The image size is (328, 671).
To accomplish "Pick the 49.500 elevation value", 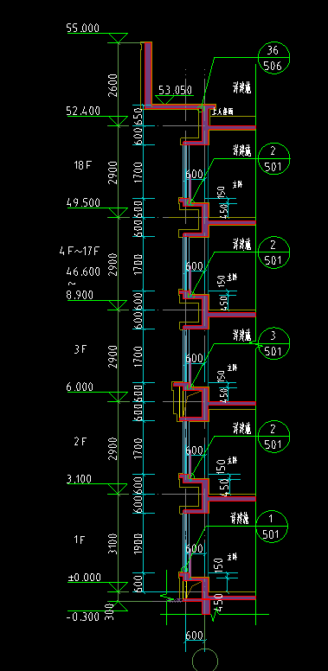I will [83, 202].
